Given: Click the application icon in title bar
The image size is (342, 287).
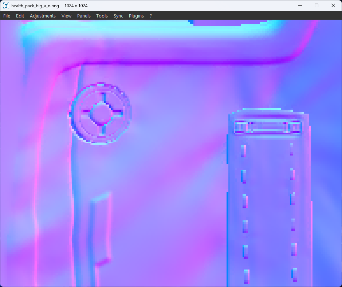Looking at the screenshot, I should [x=6, y=6].
